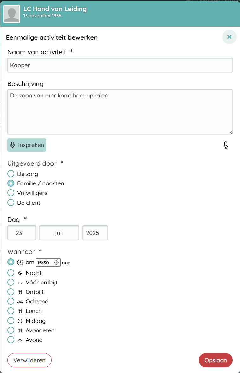Open the year field showing 2025
This screenshot has width=240, height=373.
pos(95,233)
